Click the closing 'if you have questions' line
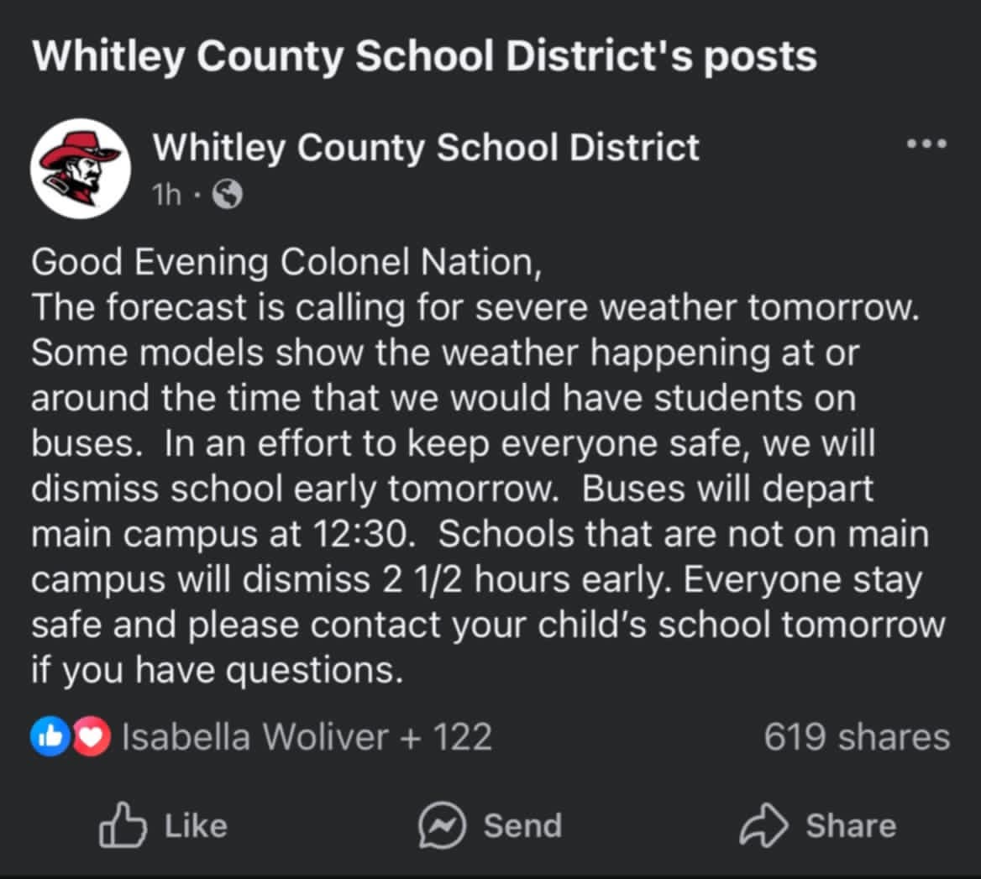 (217, 671)
